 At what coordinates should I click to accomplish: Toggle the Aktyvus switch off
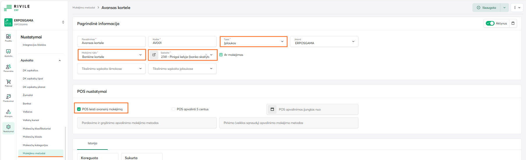pos(490,23)
